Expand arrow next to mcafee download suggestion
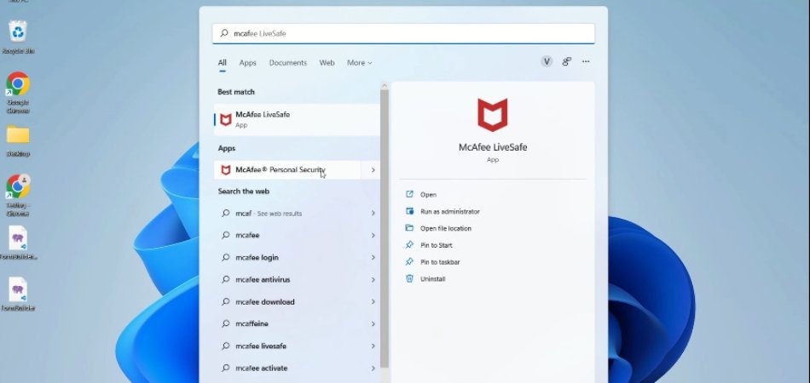The width and height of the screenshot is (810, 383). 373,302
